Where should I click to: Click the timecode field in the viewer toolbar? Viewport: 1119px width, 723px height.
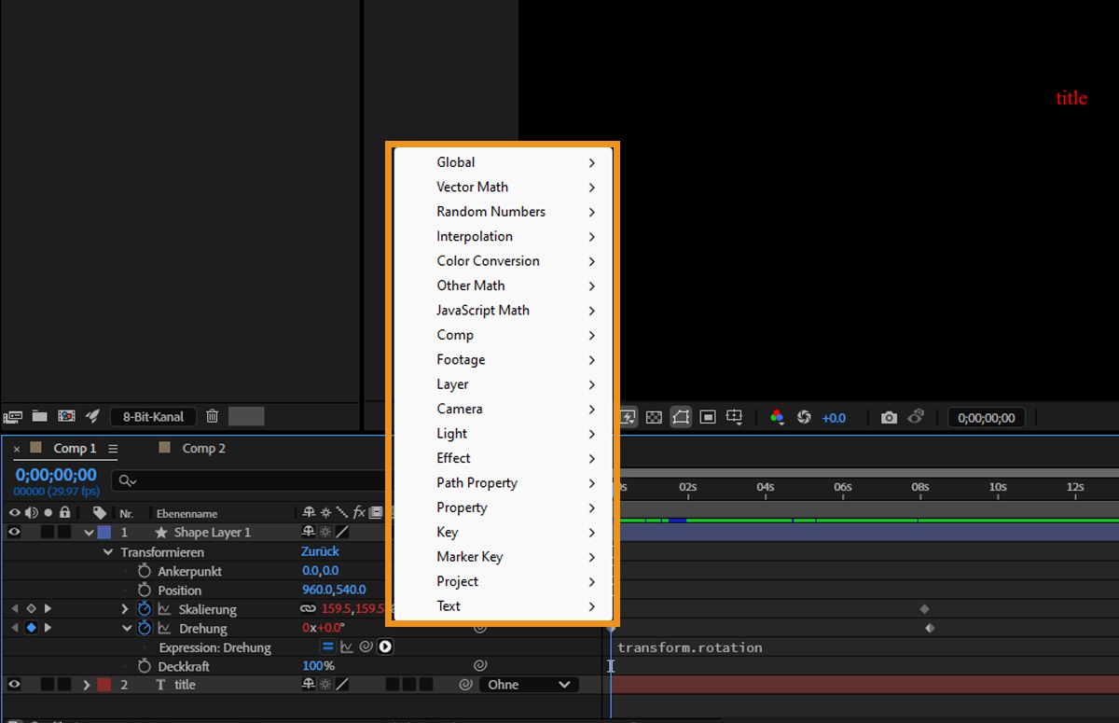[986, 417]
